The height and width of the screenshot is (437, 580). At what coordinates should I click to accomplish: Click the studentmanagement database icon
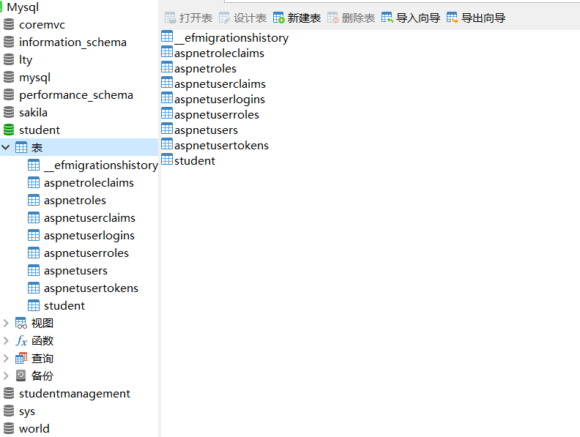(9, 393)
